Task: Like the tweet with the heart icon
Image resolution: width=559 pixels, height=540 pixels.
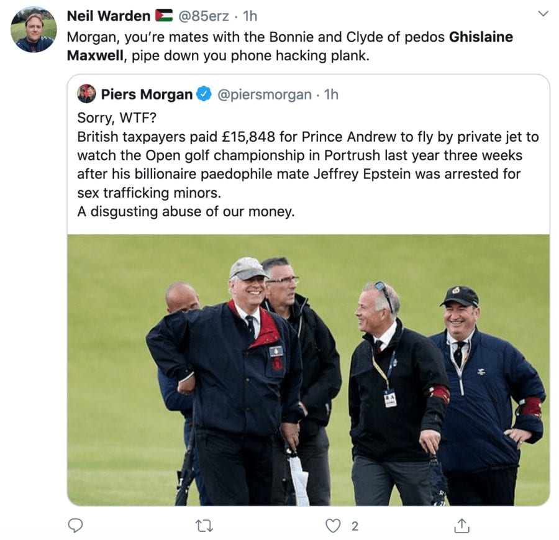Action: 333,526
